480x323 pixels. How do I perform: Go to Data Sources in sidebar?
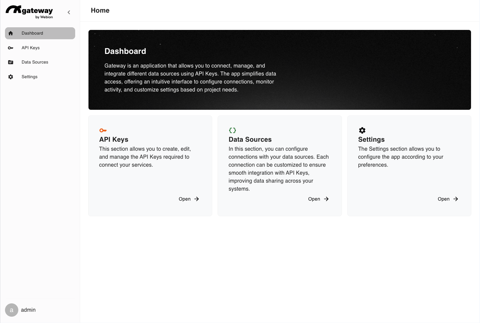click(35, 62)
